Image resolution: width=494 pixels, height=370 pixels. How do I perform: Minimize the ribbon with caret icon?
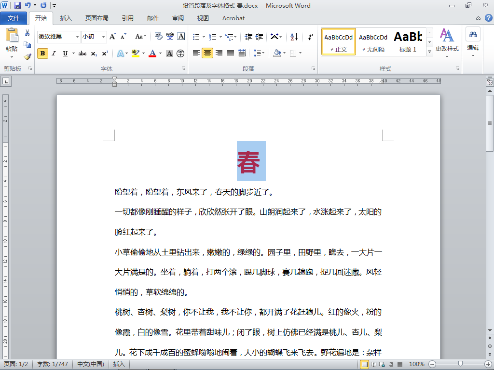478,18
